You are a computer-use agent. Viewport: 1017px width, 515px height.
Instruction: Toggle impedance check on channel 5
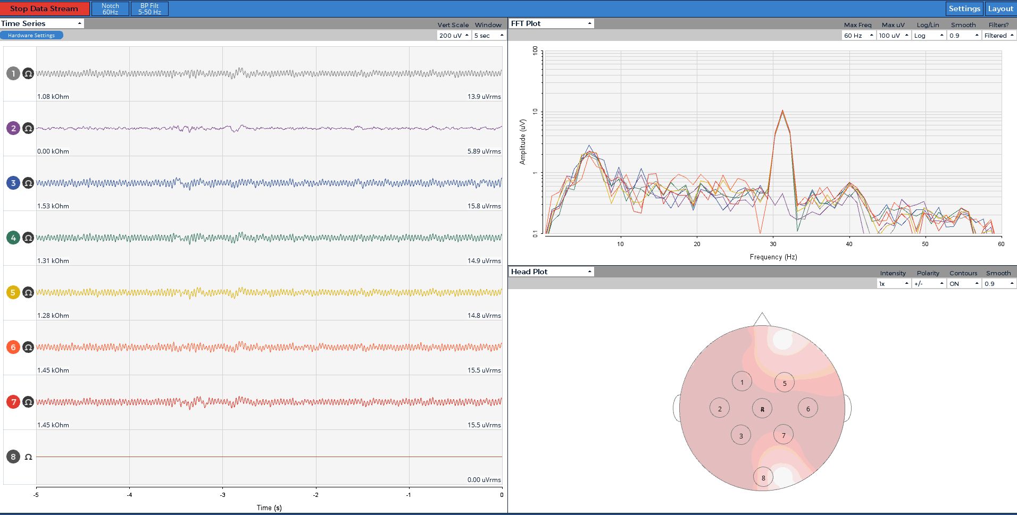coord(27,292)
